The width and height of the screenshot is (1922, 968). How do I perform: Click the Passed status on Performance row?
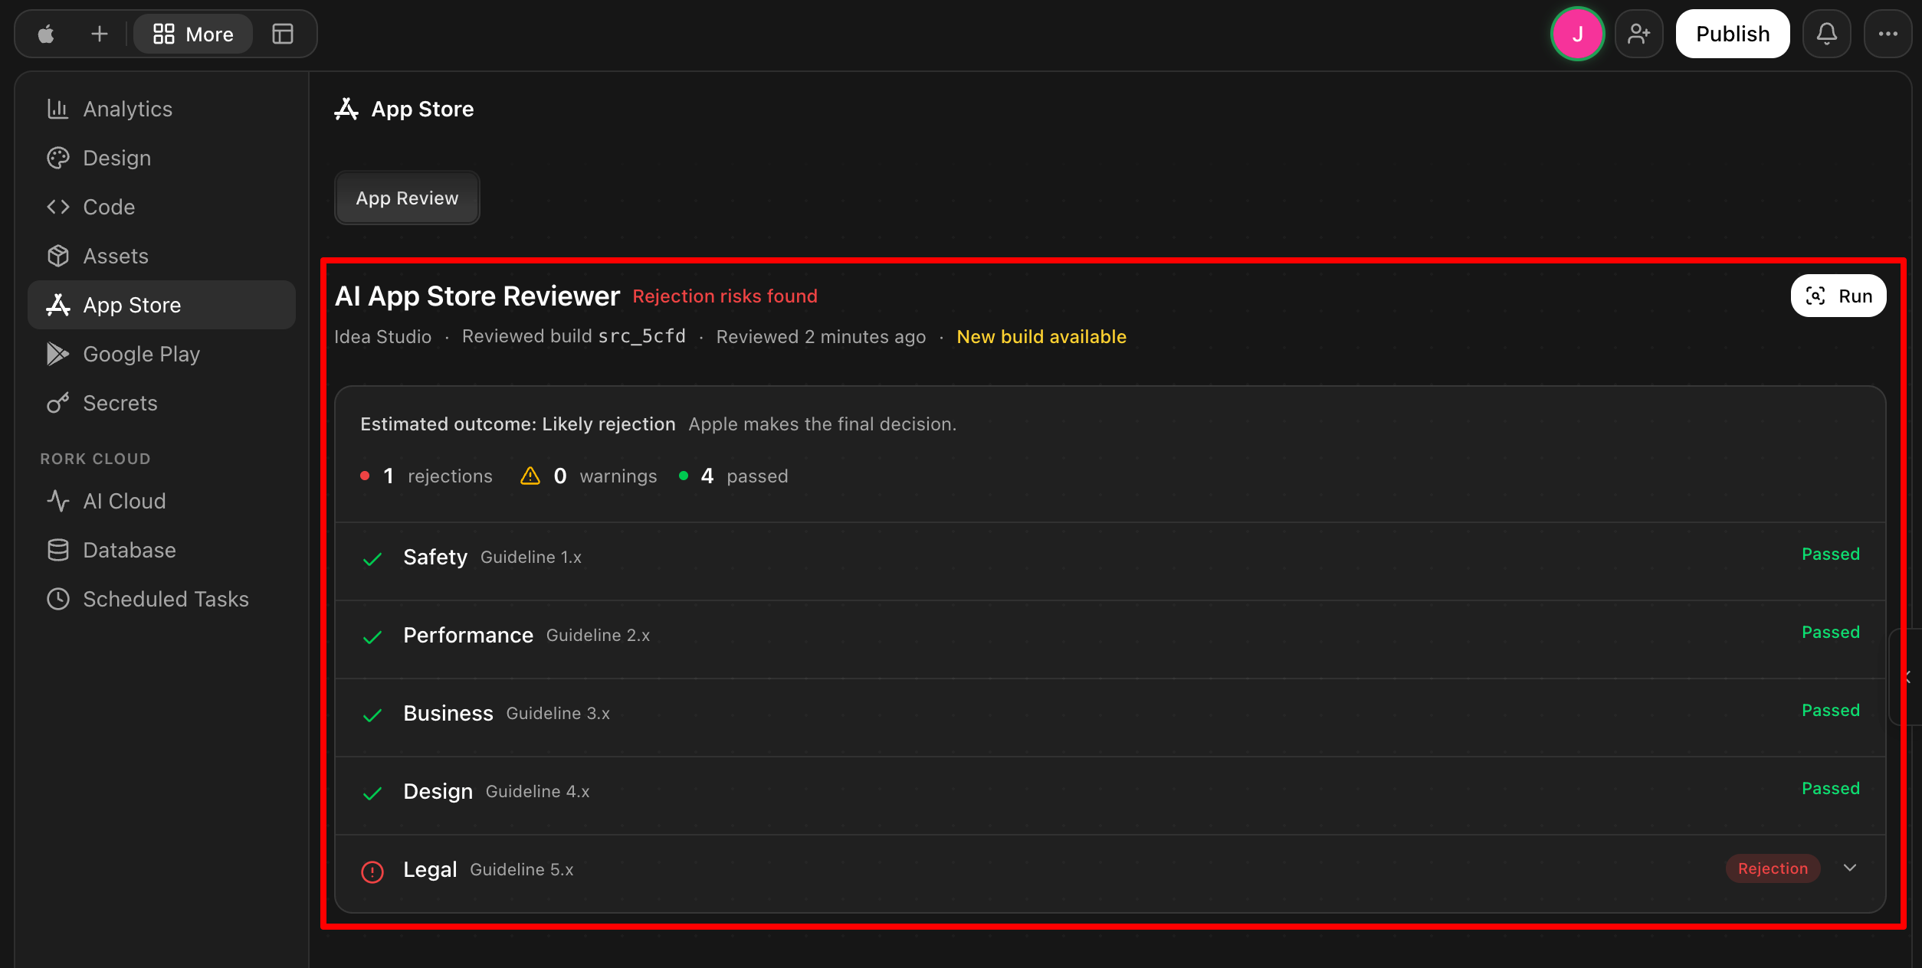1831,632
